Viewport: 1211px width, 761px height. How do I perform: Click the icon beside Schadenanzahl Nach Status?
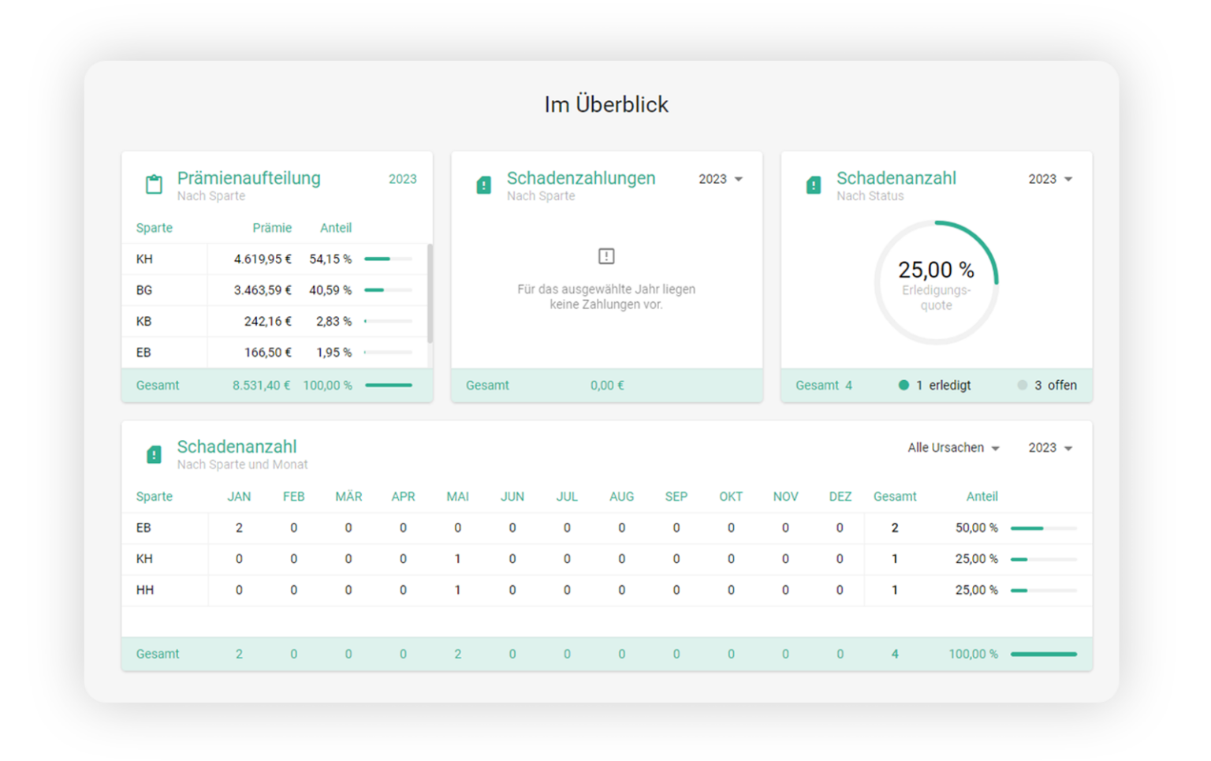[814, 185]
